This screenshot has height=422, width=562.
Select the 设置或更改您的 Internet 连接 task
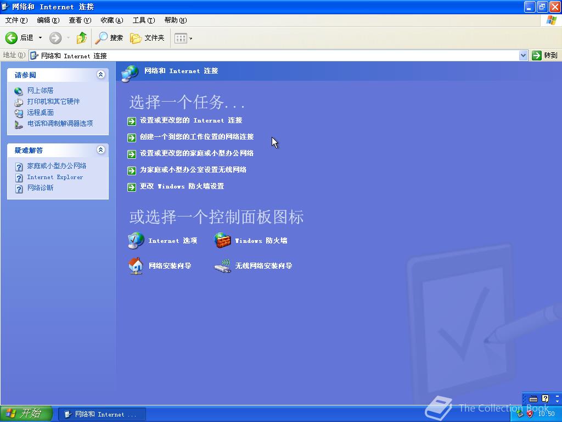191,120
